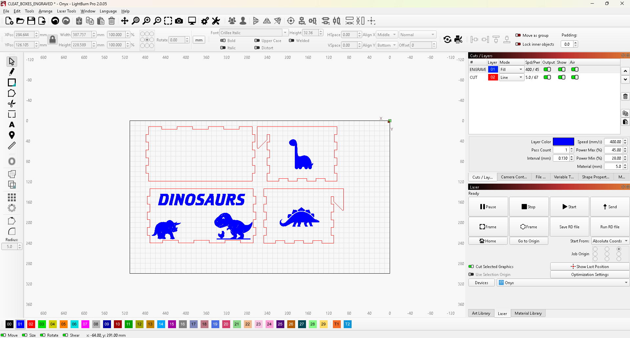Select the Measure ruler tool
The width and height of the screenshot is (630, 338).
[12, 146]
